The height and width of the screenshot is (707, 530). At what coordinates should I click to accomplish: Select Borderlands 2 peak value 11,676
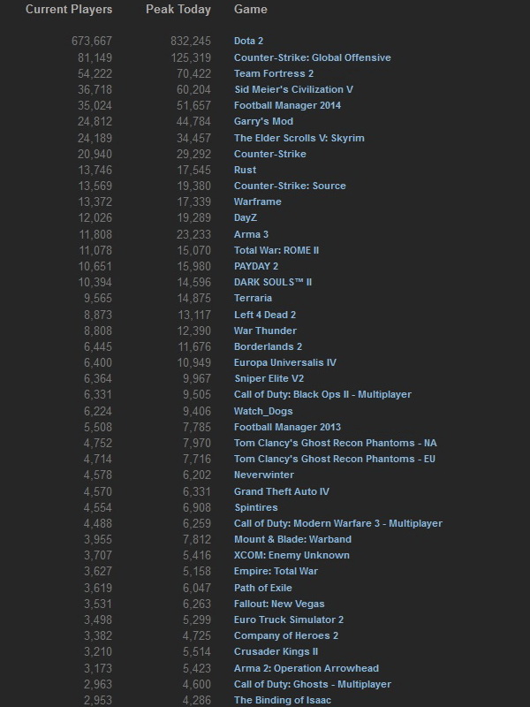(193, 346)
